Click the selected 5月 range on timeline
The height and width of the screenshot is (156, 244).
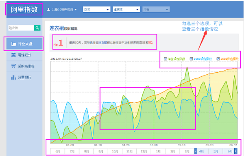pyautogui.click(x=216, y=151)
